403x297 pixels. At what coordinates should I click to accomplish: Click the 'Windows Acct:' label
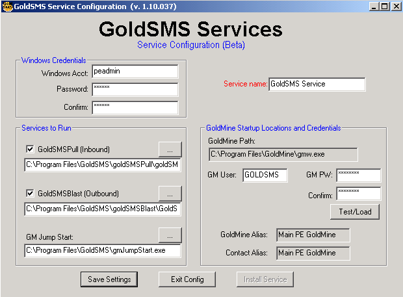65,73
